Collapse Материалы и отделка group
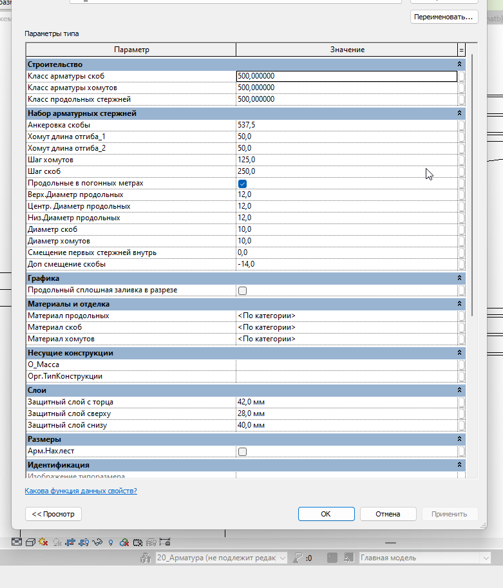 click(x=459, y=304)
